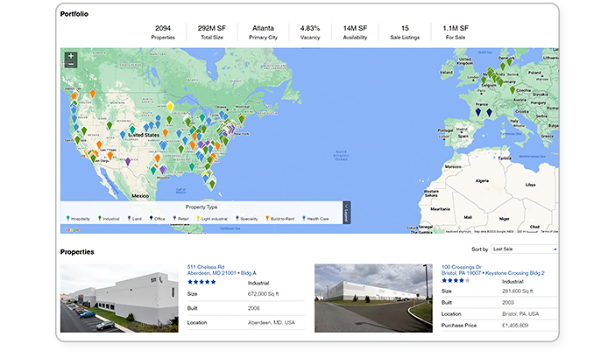Click the purple Retail pin in the Southwest

tap(128, 162)
